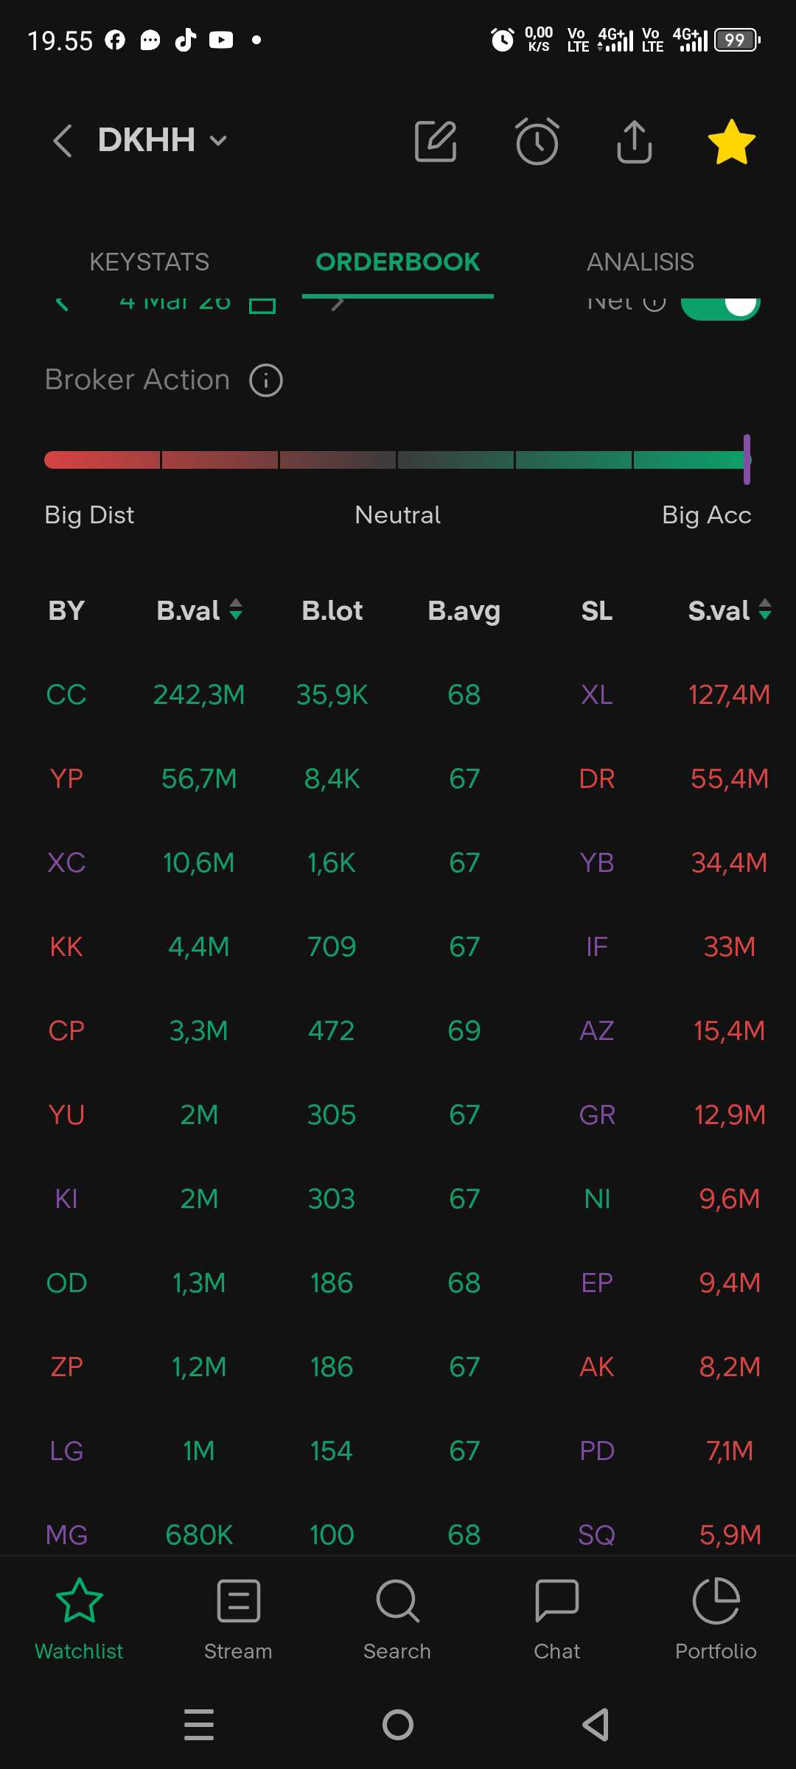
Task: Sort by S.val column arrows
Action: click(765, 610)
